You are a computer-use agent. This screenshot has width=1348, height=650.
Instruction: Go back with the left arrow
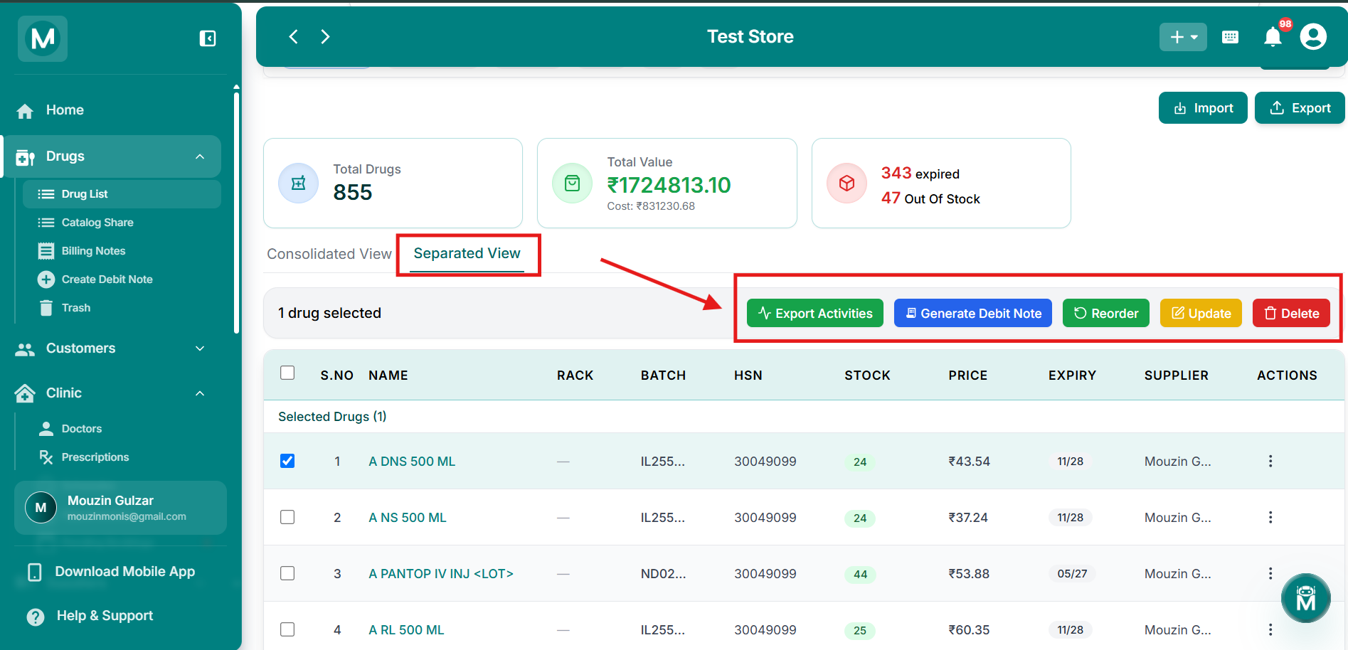click(293, 36)
